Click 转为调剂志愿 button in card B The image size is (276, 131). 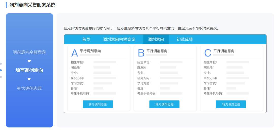tap(164, 104)
